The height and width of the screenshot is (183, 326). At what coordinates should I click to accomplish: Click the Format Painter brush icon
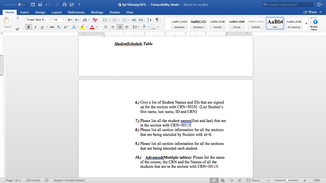click(x=18, y=29)
